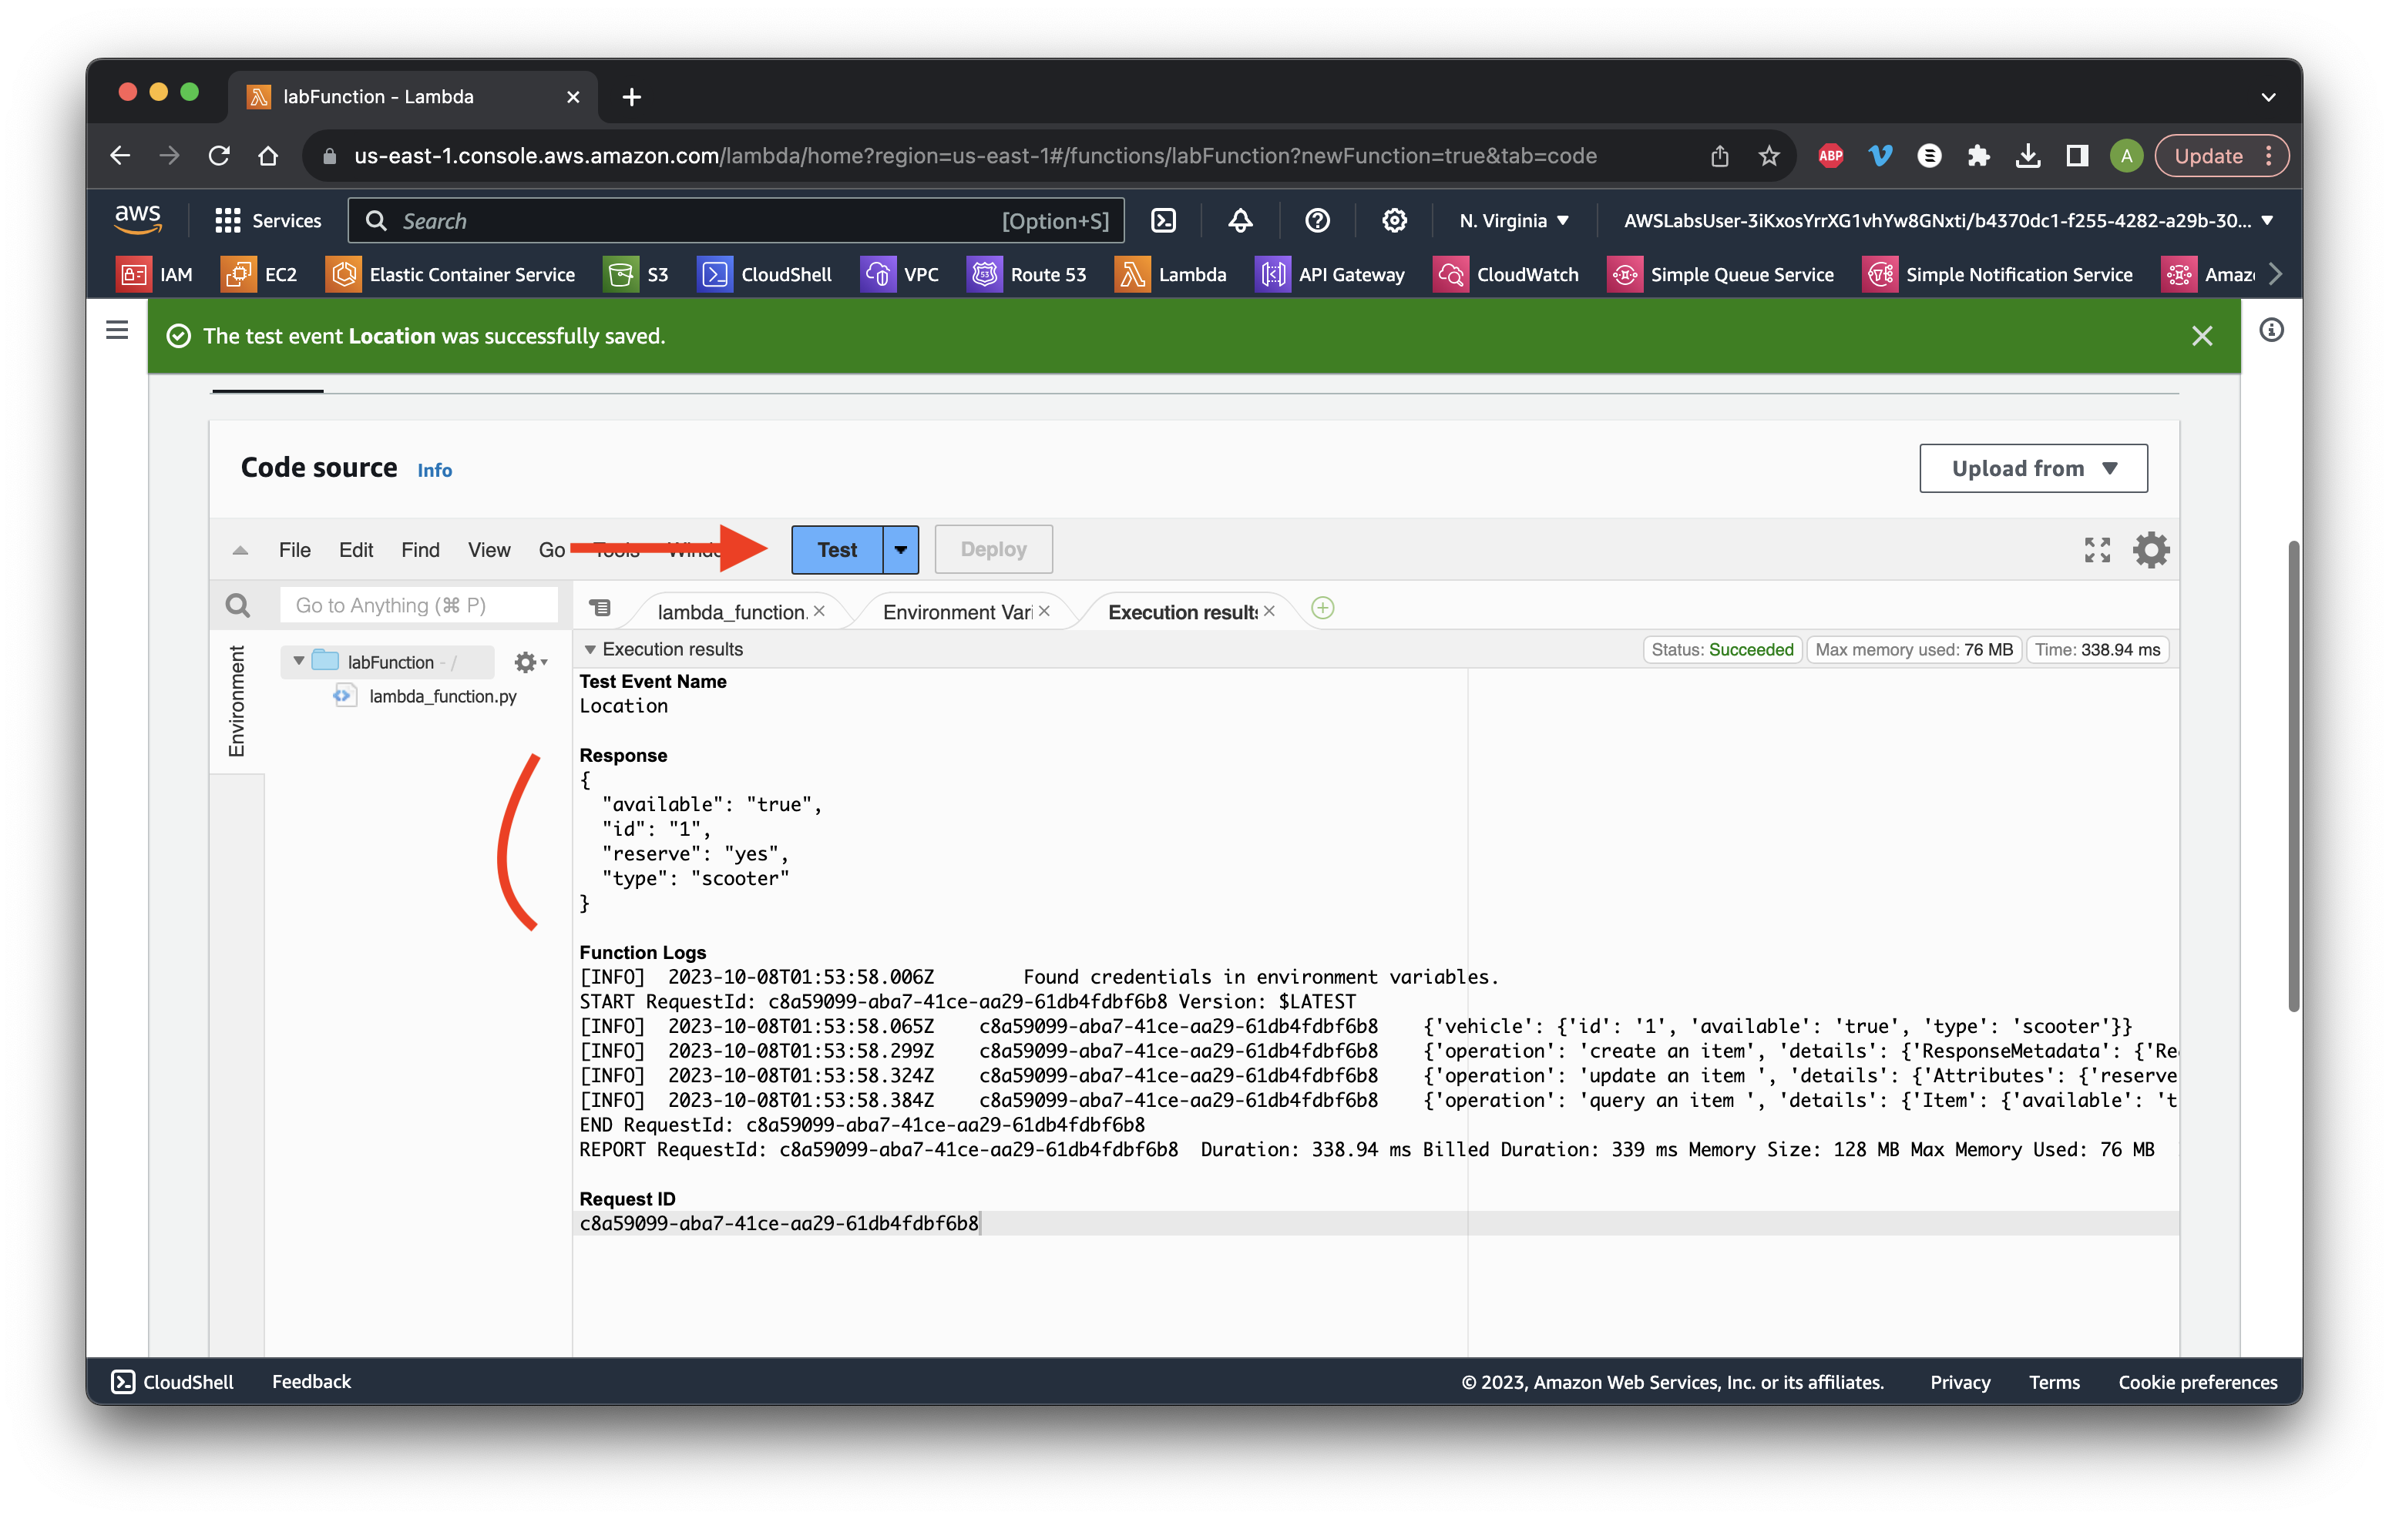Open the Route 53 shortcut
The height and width of the screenshot is (1519, 2389).
click(1026, 275)
